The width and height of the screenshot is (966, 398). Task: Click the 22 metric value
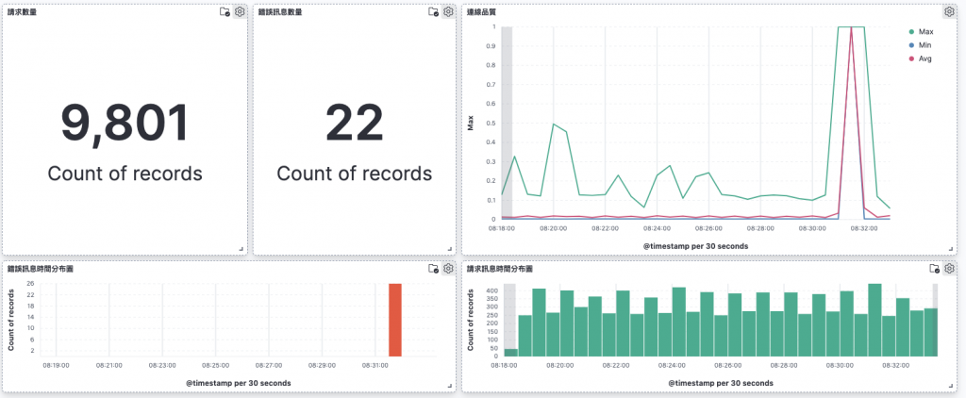(355, 124)
